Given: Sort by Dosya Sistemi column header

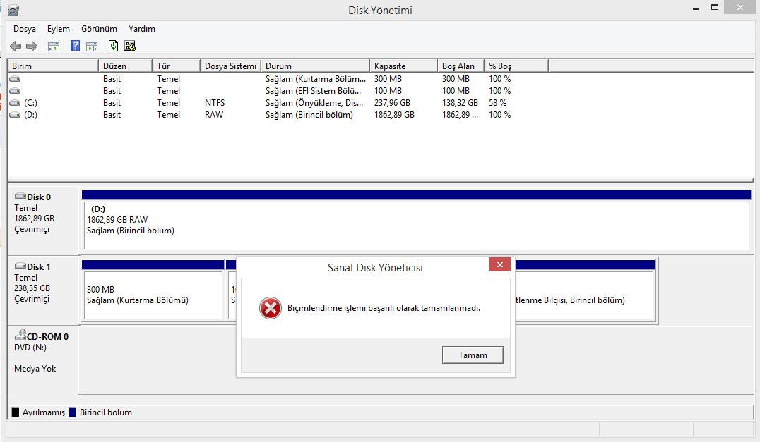Looking at the screenshot, I should click(x=230, y=66).
